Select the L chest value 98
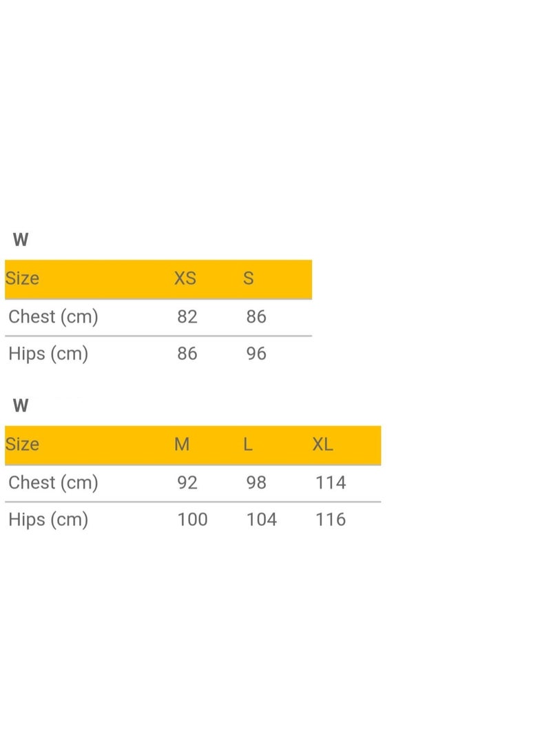 (x=256, y=482)
